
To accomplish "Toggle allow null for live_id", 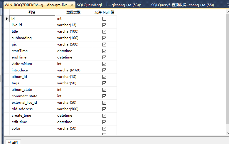I will pyautogui.click(x=104, y=25).
